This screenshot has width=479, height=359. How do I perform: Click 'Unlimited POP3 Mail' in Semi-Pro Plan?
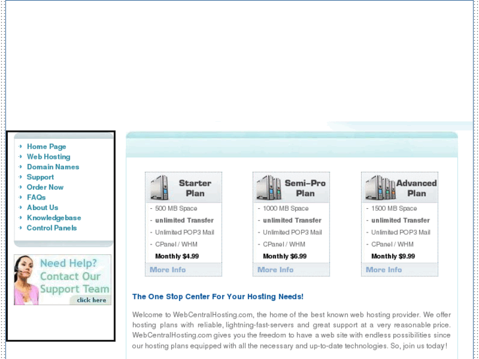293,233
